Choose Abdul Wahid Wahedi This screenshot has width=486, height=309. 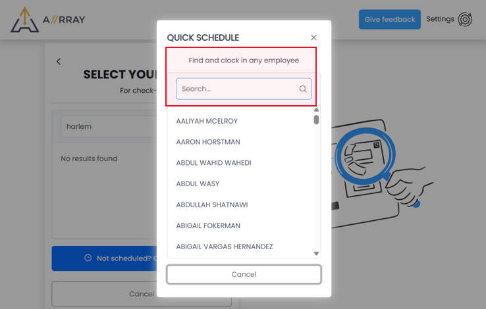pyautogui.click(x=213, y=162)
